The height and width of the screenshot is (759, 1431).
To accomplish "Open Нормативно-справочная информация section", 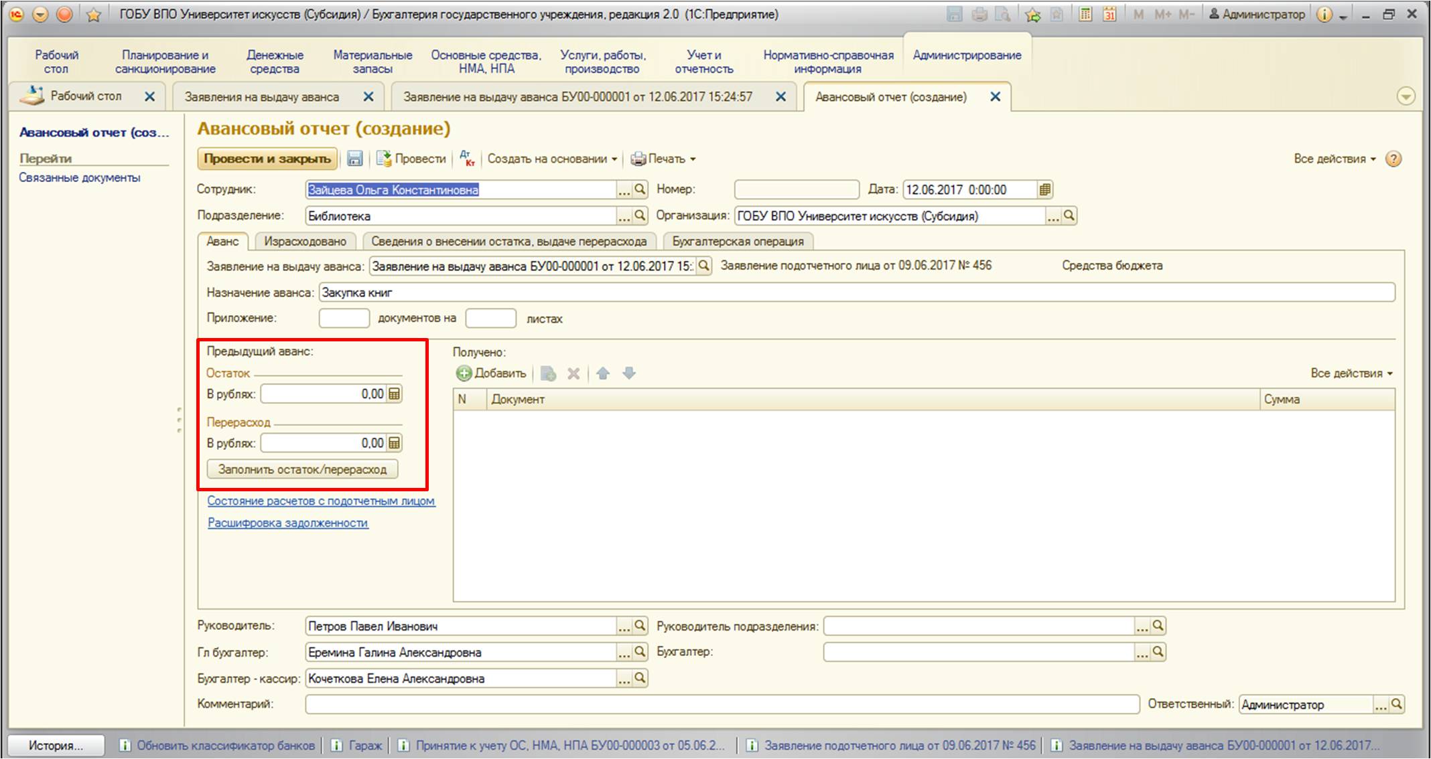I will click(x=828, y=62).
